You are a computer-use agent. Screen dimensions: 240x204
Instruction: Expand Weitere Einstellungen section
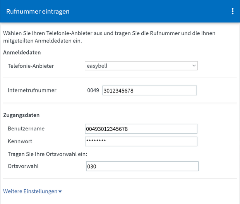30,191
